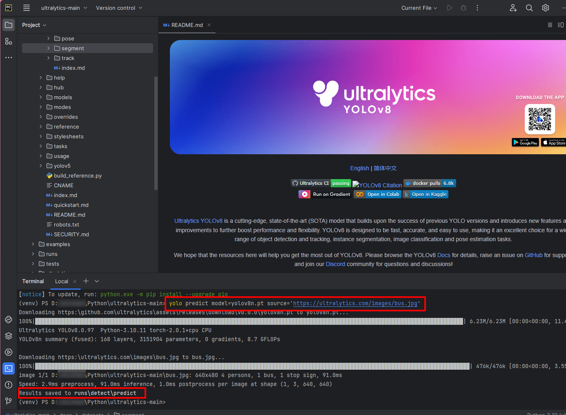Switch to editor and preview split view

click(561, 25)
